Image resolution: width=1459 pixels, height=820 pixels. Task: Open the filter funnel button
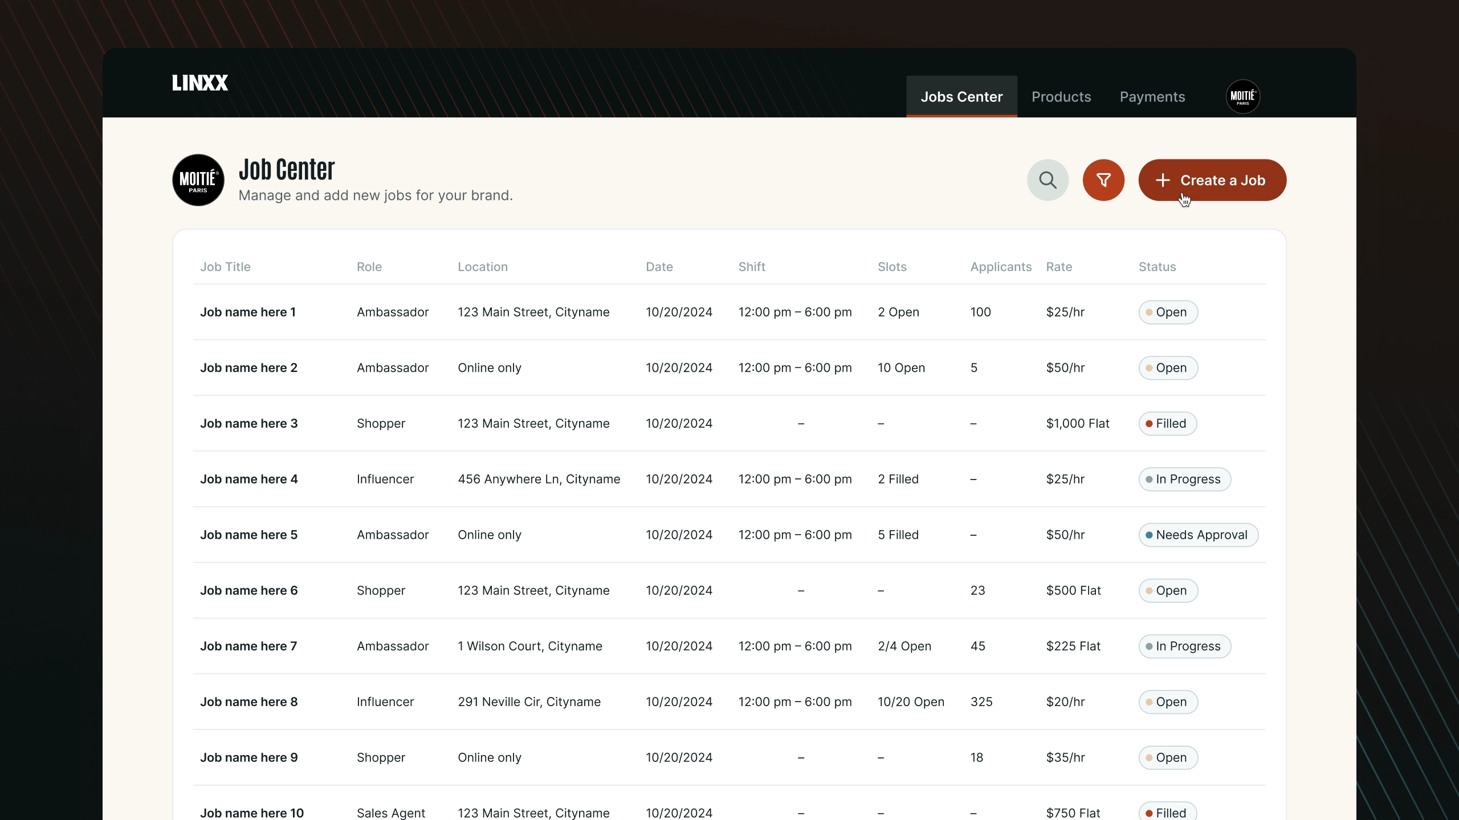tap(1103, 180)
